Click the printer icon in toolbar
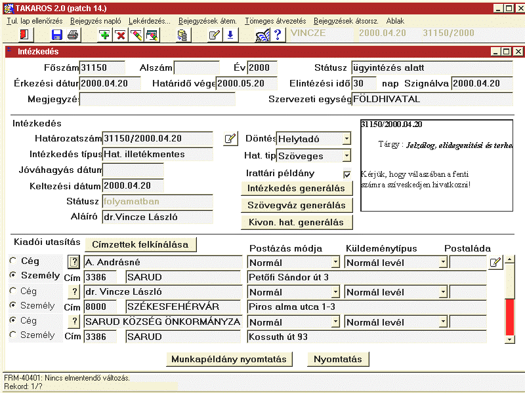This screenshot has width=525, height=393. pos(73,35)
